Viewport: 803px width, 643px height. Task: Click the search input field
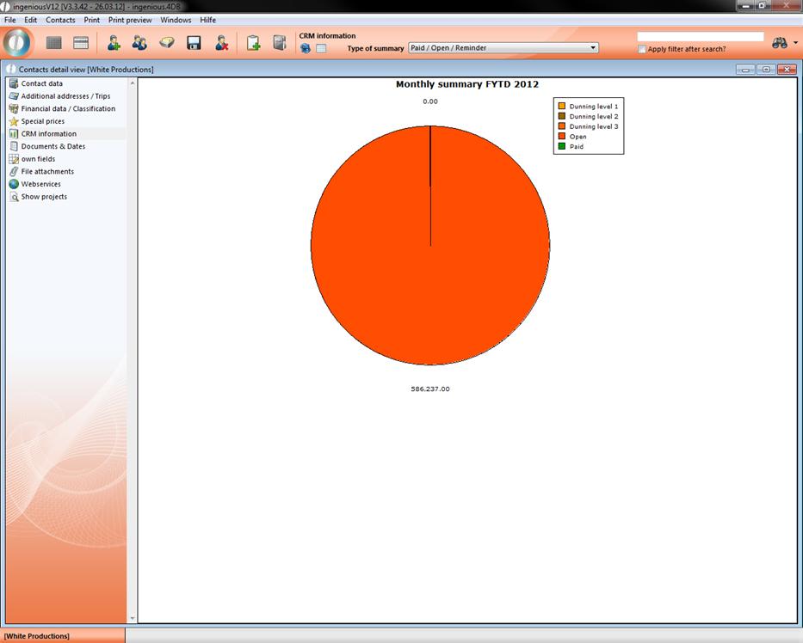(700, 37)
